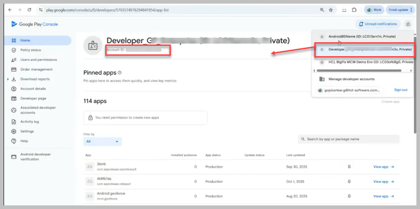The image size is (420, 209).
Task: Click Manage developer accounts
Action: coord(352,79)
